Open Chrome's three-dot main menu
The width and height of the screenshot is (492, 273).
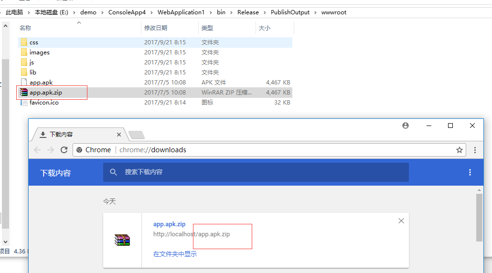(475, 150)
